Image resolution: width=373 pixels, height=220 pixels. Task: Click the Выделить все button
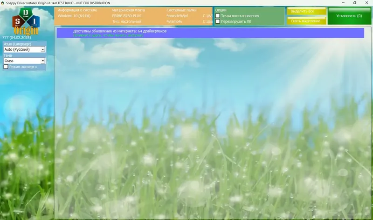(306, 11)
